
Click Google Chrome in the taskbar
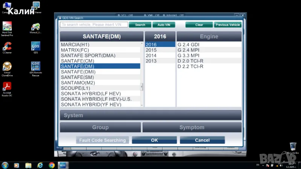pyautogui.click(x=52, y=165)
